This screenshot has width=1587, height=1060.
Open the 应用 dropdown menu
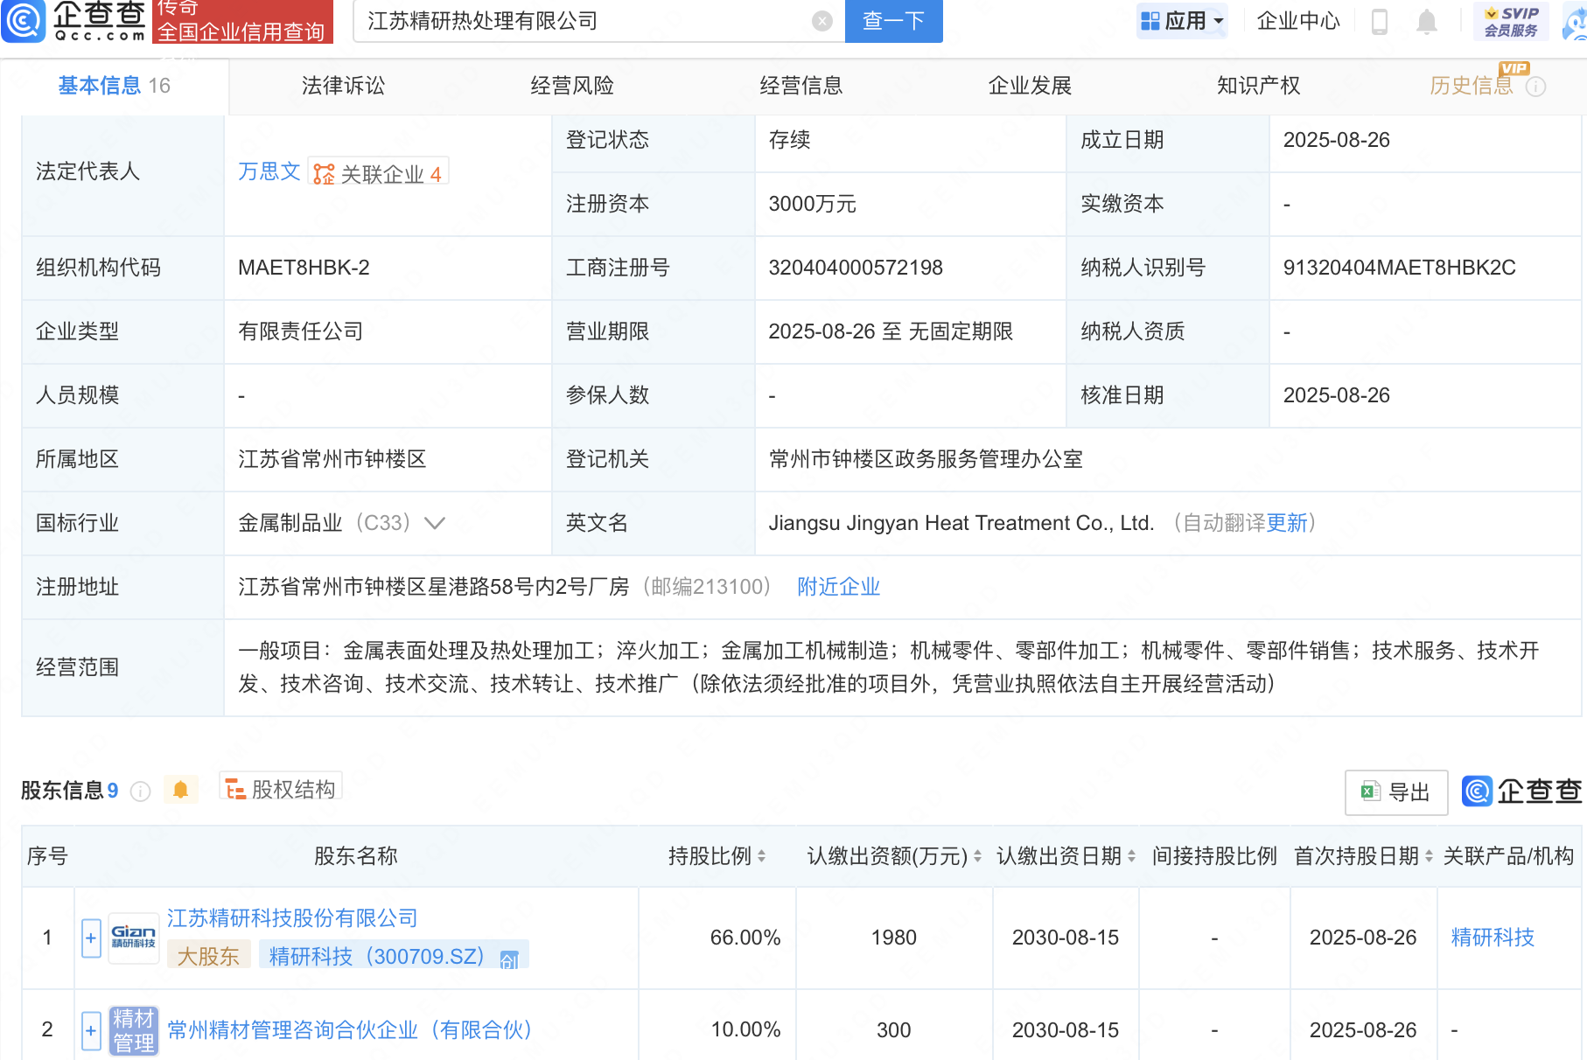click(1182, 21)
